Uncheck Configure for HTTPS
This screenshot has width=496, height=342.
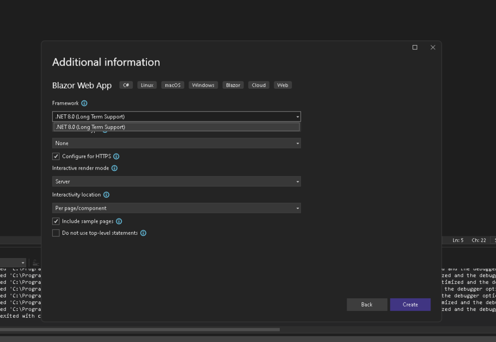coord(56,156)
